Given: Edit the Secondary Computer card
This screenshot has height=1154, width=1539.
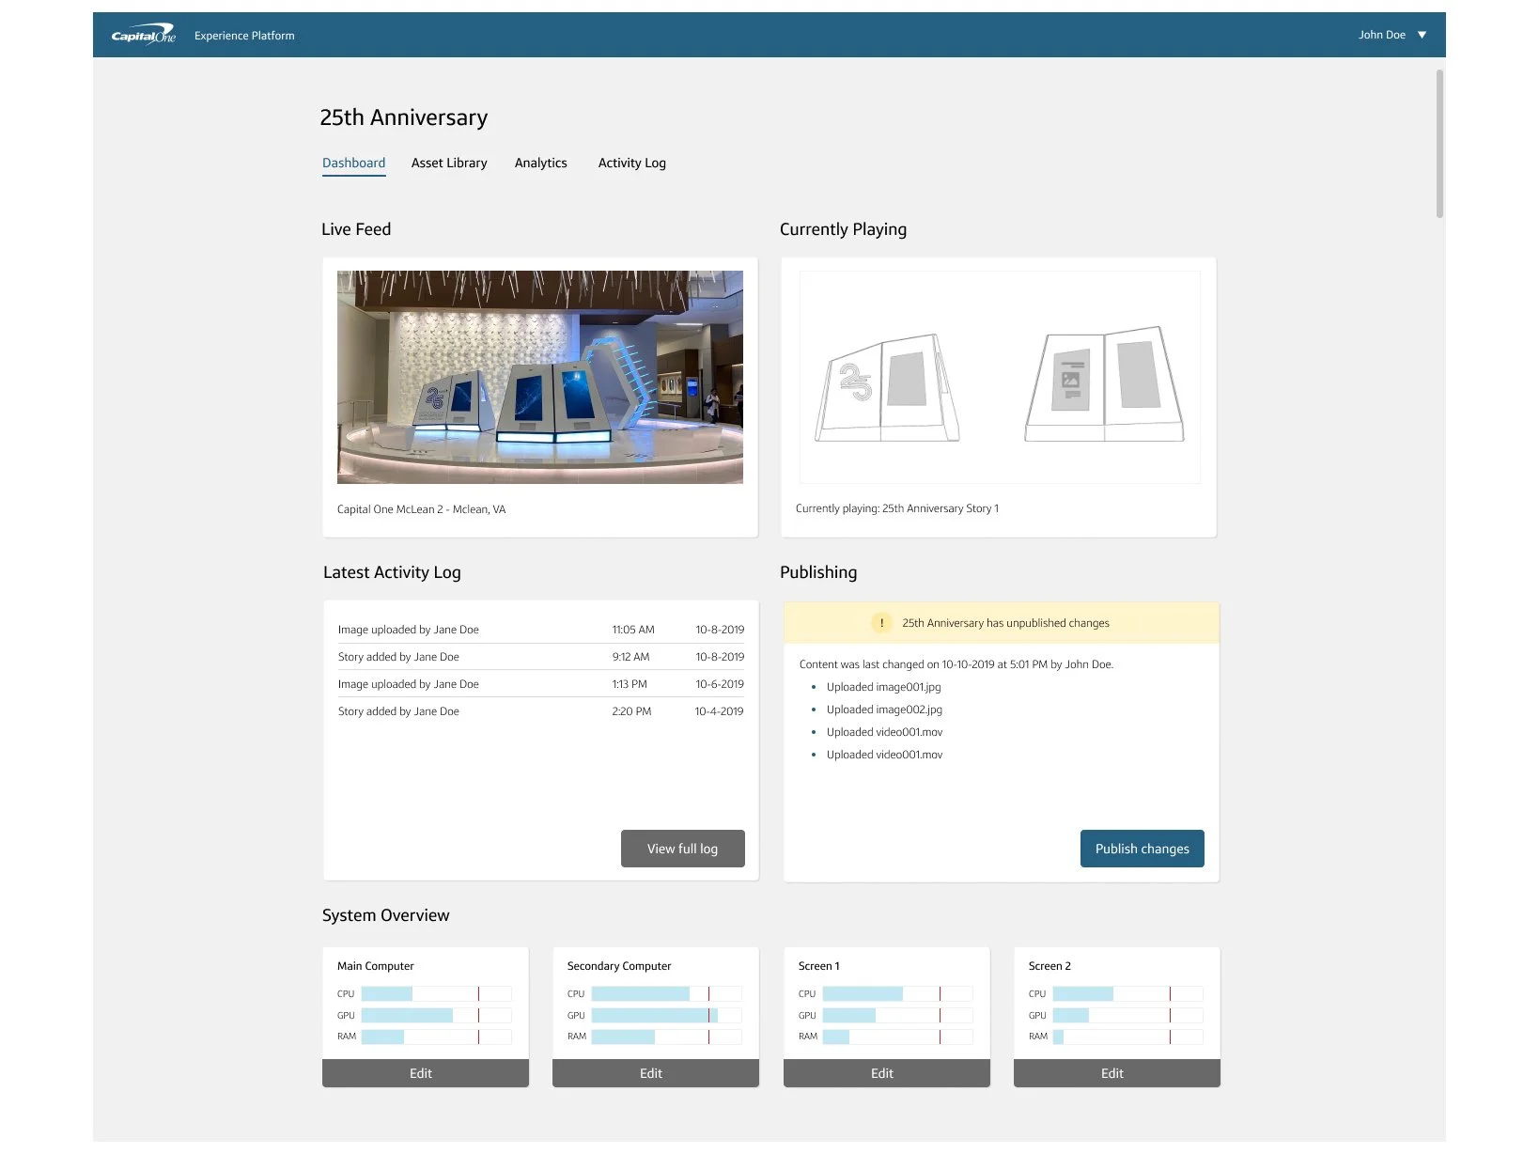Looking at the screenshot, I should 655,1073.
